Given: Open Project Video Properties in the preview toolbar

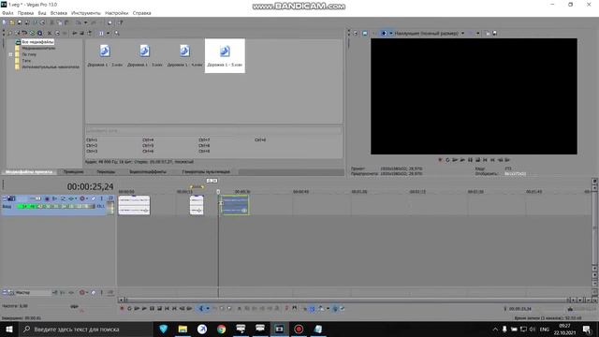Looking at the screenshot, I should click(356, 34).
